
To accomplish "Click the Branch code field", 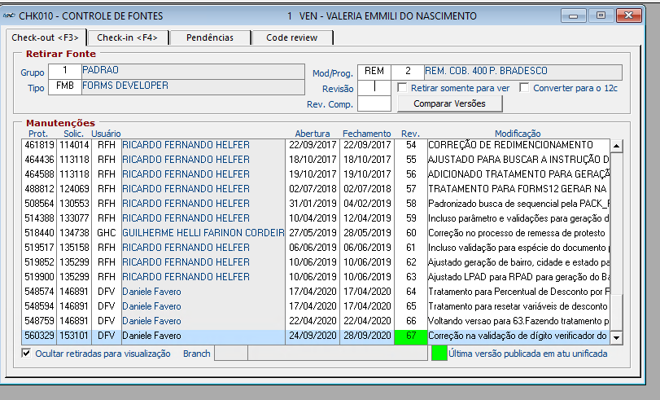I will click(x=231, y=354).
